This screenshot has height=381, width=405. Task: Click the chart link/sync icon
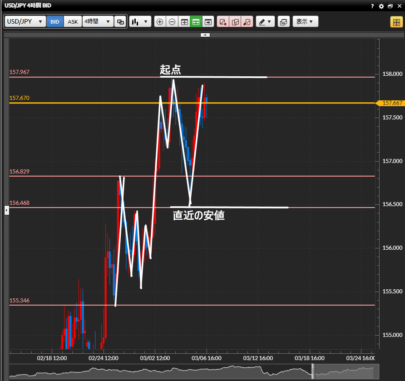(x=121, y=21)
